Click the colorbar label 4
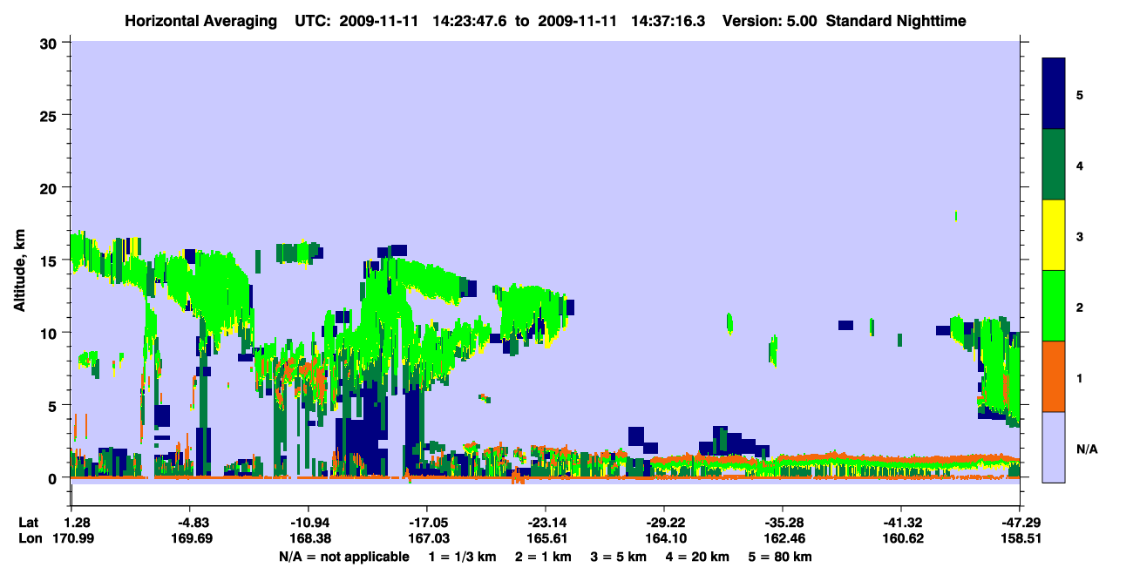This screenshot has width=1133, height=581. 1080,165
